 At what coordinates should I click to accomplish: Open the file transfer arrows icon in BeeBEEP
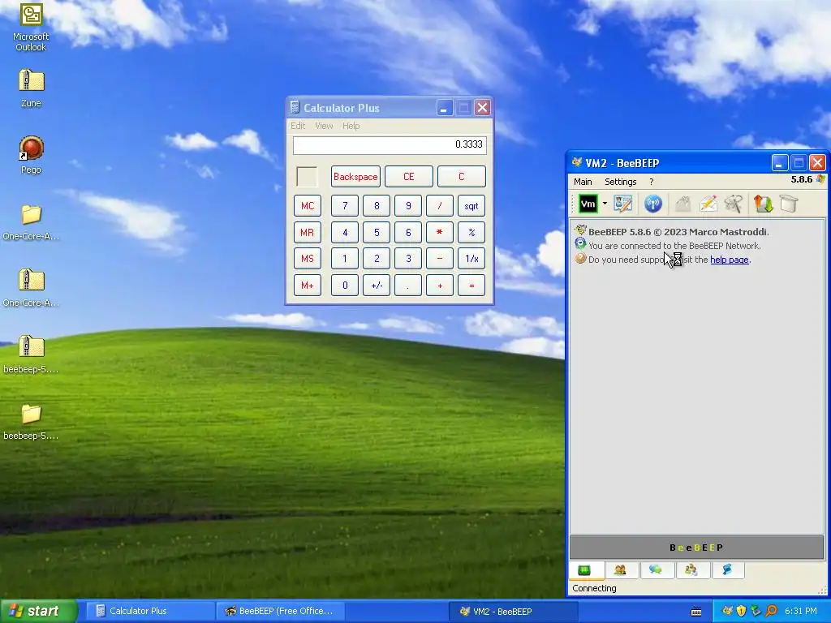(x=763, y=204)
